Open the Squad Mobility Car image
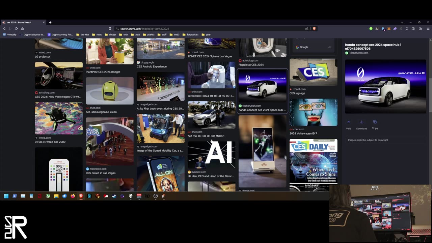The width and height of the screenshot is (432, 243). tap(160, 128)
